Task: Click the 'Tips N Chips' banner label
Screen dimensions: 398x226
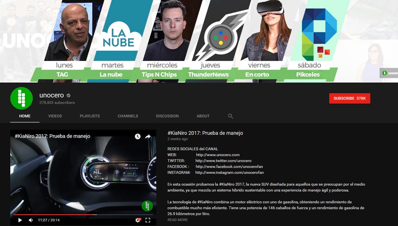Action: pos(159,75)
